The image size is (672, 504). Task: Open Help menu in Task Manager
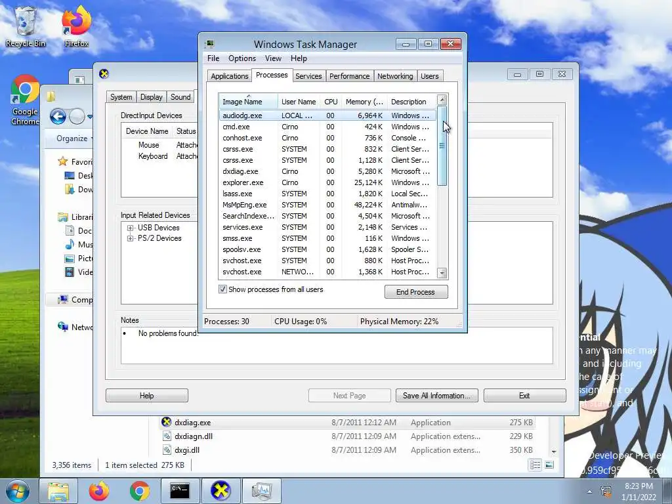(299, 58)
